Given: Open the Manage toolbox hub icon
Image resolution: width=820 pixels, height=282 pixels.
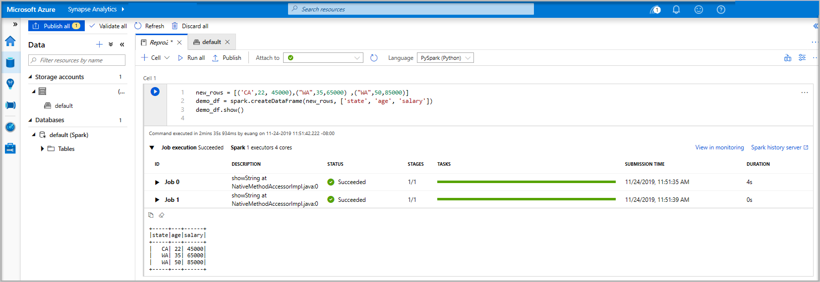Looking at the screenshot, I should [10, 148].
